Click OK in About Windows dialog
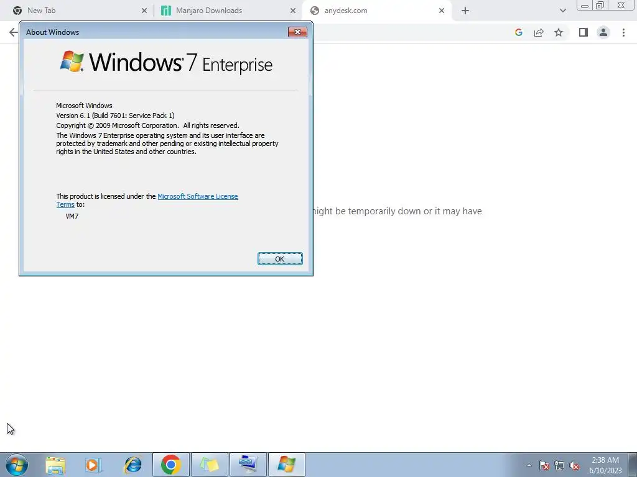 pyautogui.click(x=280, y=259)
